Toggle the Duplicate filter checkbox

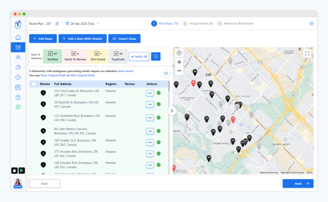(x=116, y=54)
